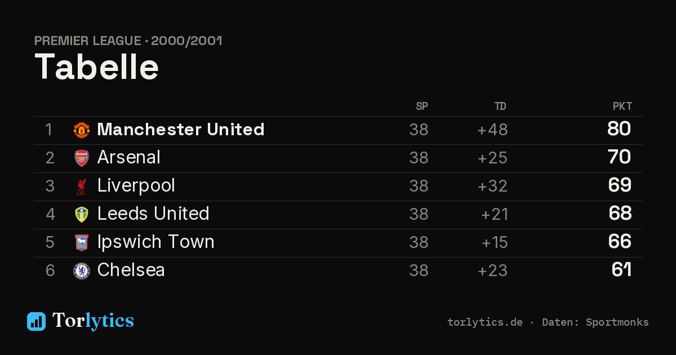Click Manchester United's 80 points value
The height and width of the screenshot is (355, 676).
619,129
